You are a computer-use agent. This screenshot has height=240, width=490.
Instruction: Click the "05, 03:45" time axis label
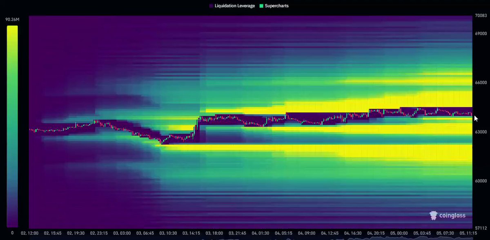422,233
